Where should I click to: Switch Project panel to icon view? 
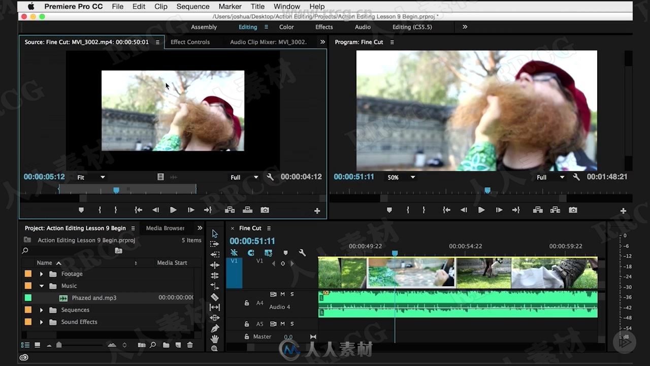click(37, 345)
